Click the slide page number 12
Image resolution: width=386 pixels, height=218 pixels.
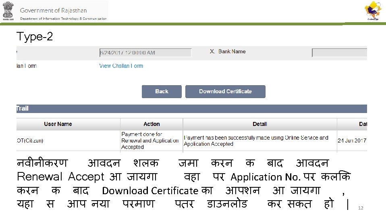[361, 208]
